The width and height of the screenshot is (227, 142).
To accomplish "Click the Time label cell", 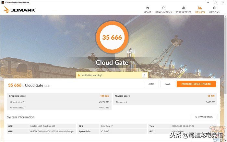I will (159, 126).
